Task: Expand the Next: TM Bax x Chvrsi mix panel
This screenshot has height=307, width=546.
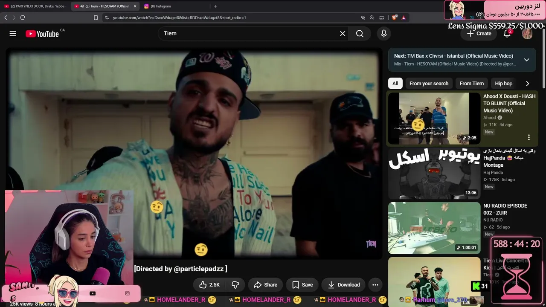Action: tap(527, 60)
